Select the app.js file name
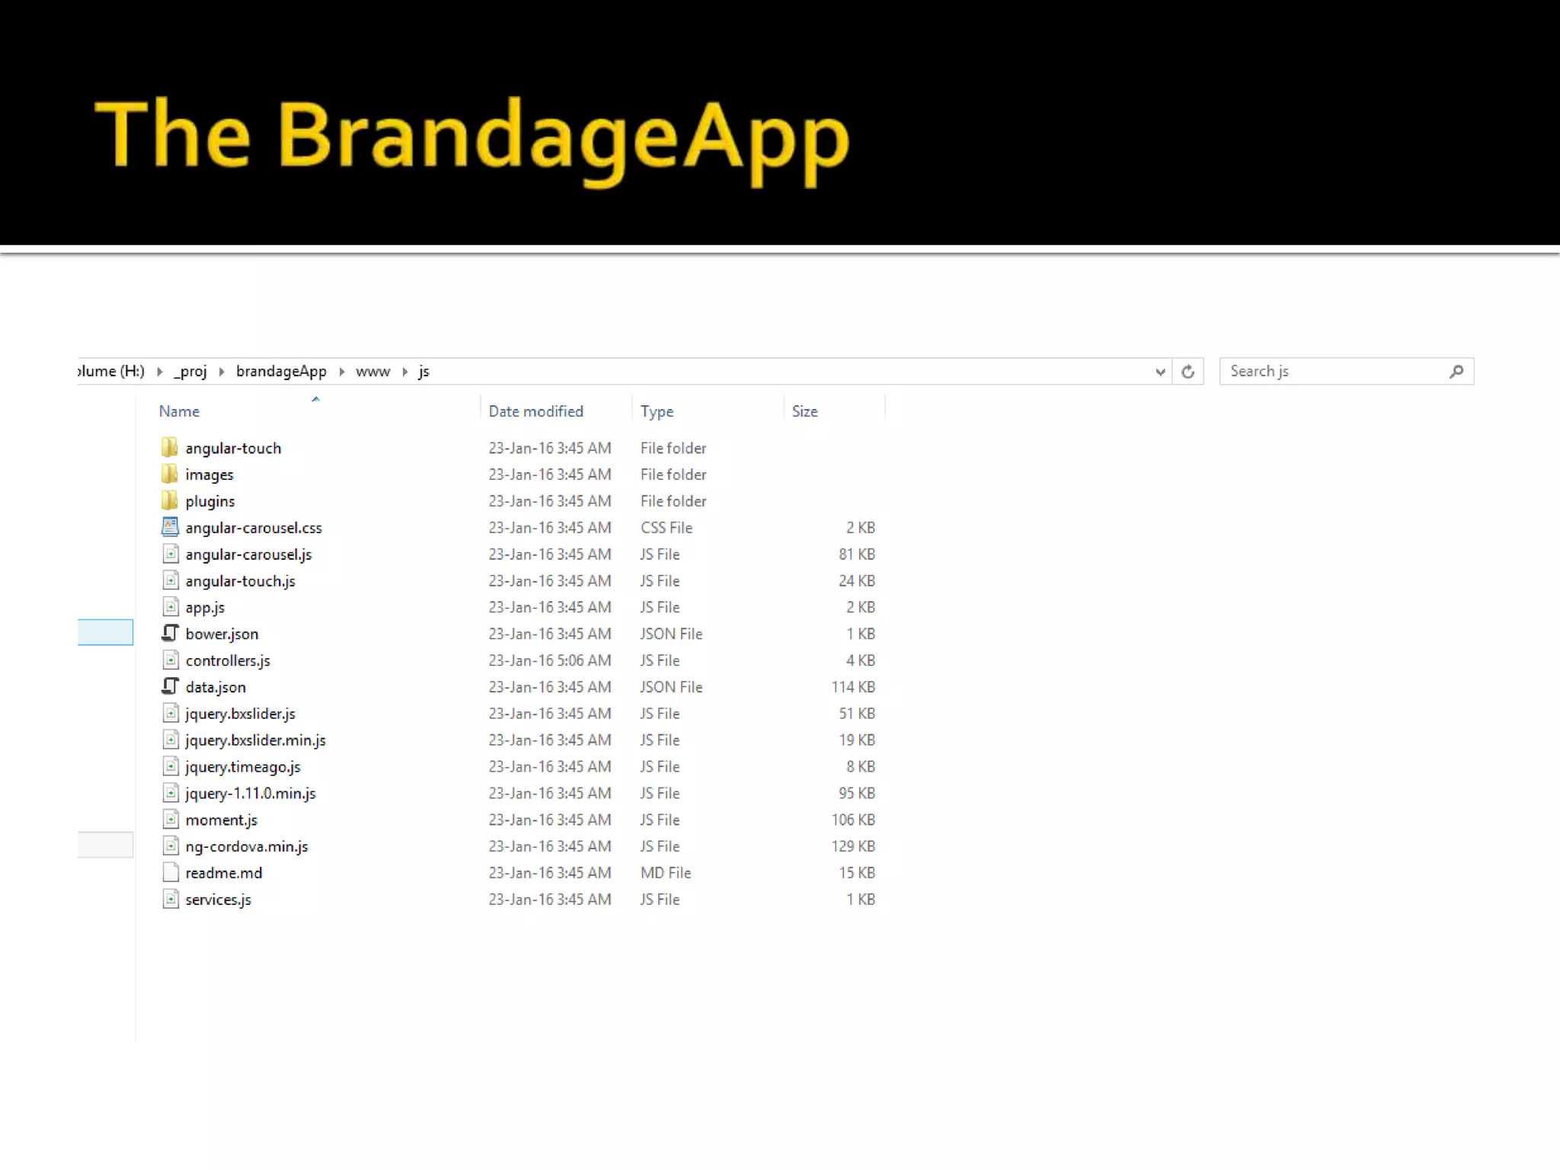 [205, 608]
